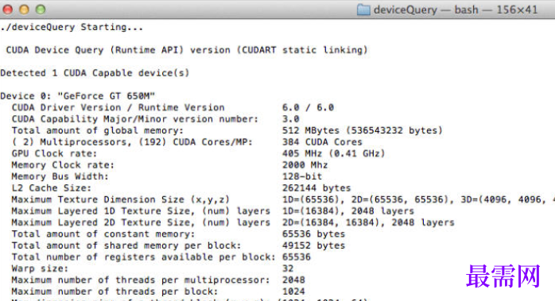Minimize the terminal with the yellow button

[x=24, y=10]
